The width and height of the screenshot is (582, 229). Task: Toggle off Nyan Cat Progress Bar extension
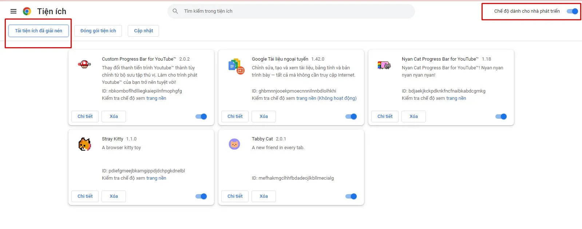click(x=501, y=116)
